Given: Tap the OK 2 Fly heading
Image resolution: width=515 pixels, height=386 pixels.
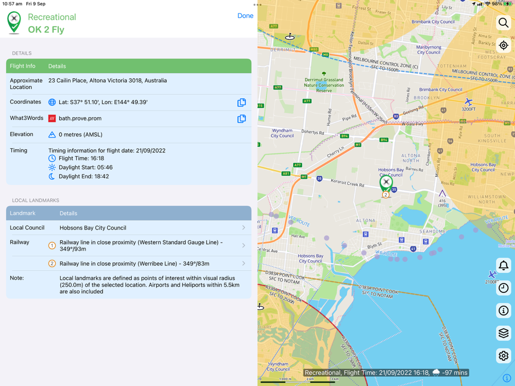Looking at the screenshot, I should (x=46, y=29).
